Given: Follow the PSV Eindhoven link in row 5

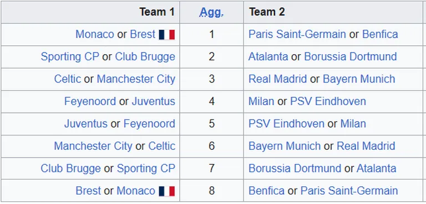Looking at the screenshot, I should (x=286, y=124).
